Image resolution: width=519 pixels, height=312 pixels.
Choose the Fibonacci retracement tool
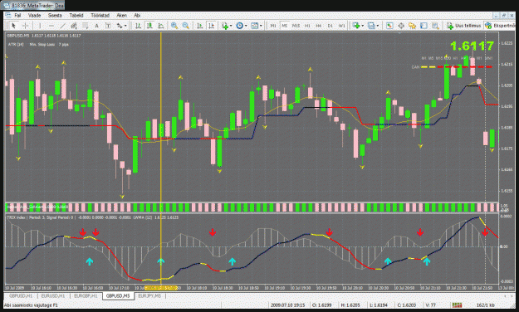coord(86,26)
